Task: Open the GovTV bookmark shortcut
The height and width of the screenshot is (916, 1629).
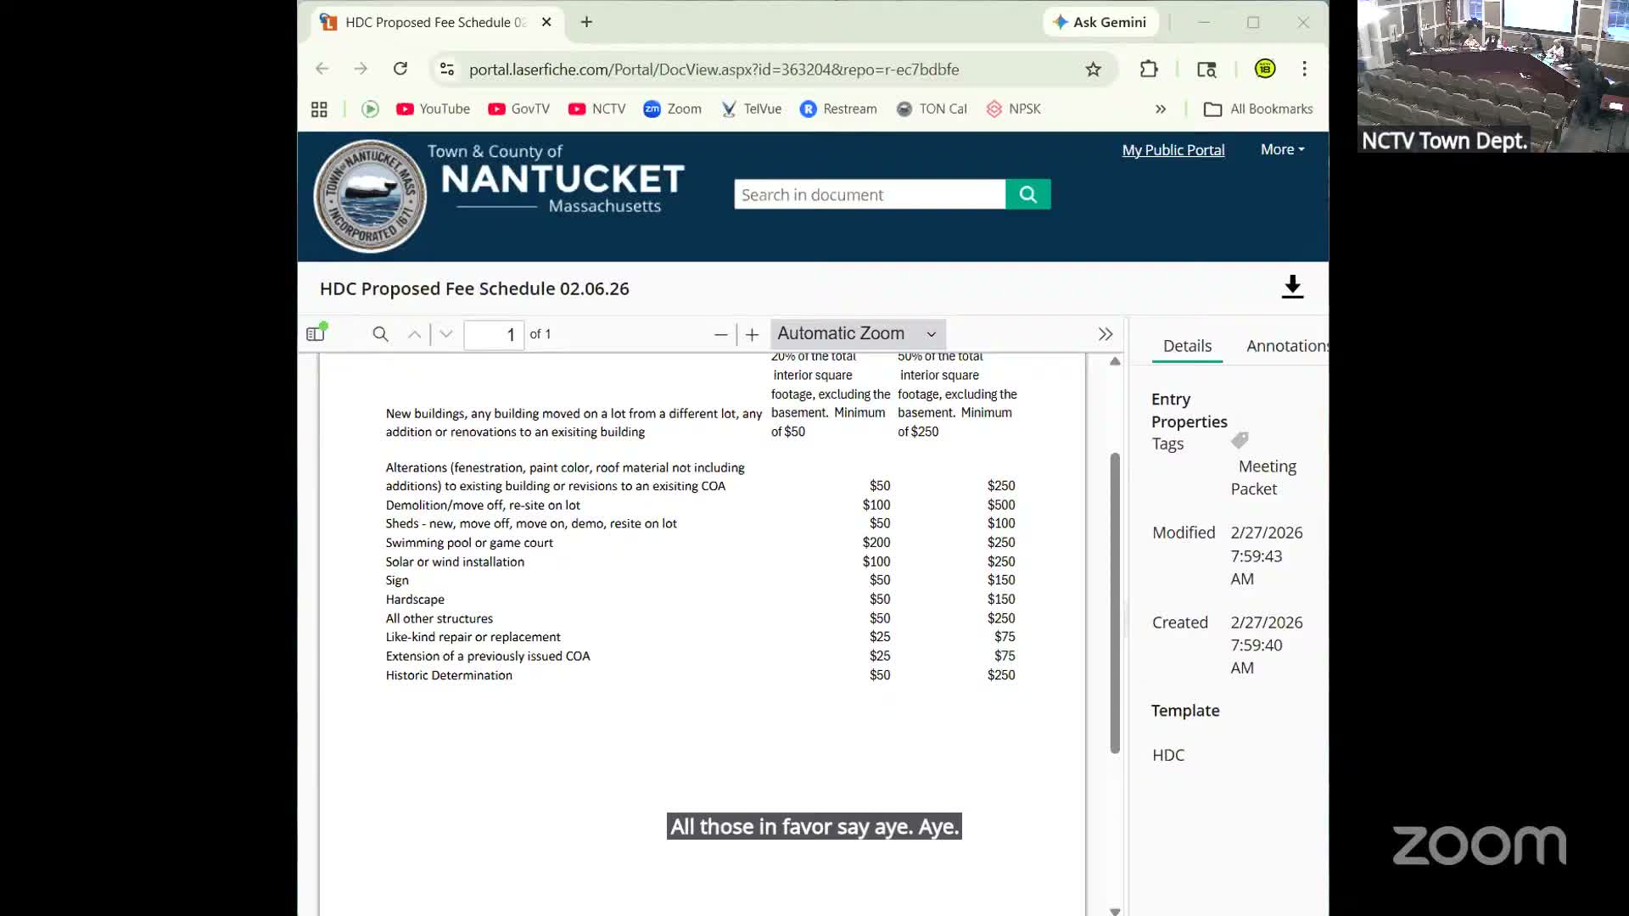Action: [x=518, y=109]
